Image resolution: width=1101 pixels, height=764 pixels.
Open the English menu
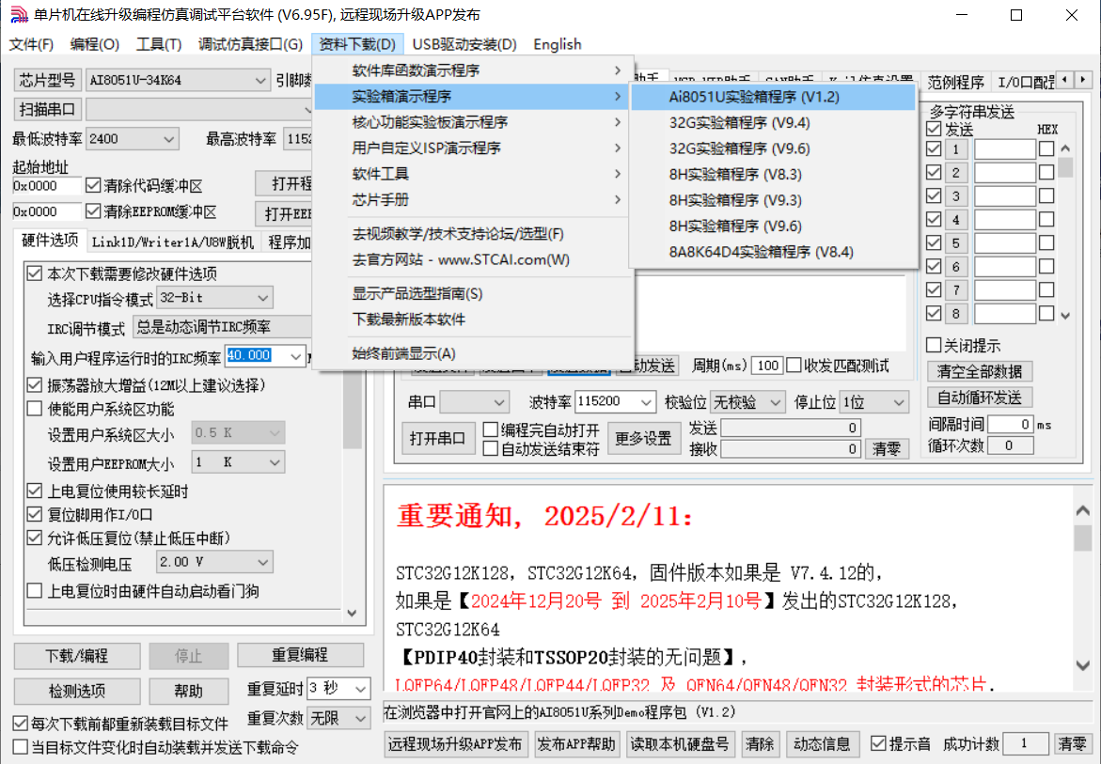click(x=557, y=44)
